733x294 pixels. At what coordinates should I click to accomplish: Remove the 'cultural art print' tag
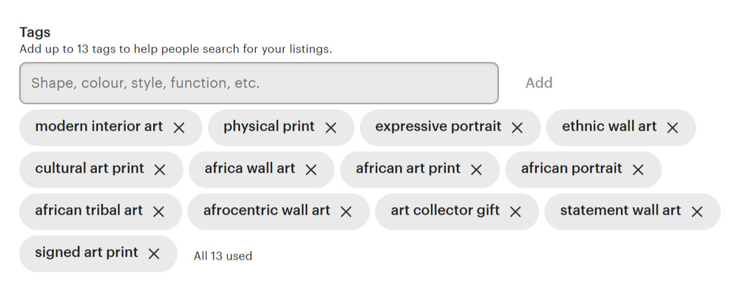pos(159,170)
